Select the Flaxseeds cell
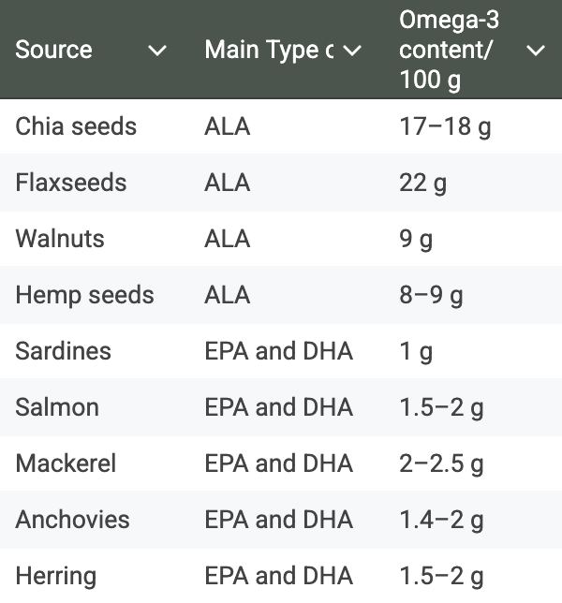Image resolution: width=562 pixels, height=603 pixels. point(71,183)
